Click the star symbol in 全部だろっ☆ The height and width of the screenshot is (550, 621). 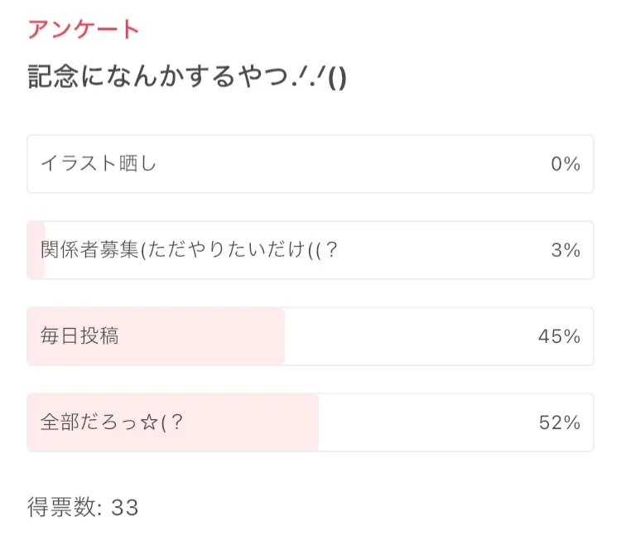click(x=150, y=422)
